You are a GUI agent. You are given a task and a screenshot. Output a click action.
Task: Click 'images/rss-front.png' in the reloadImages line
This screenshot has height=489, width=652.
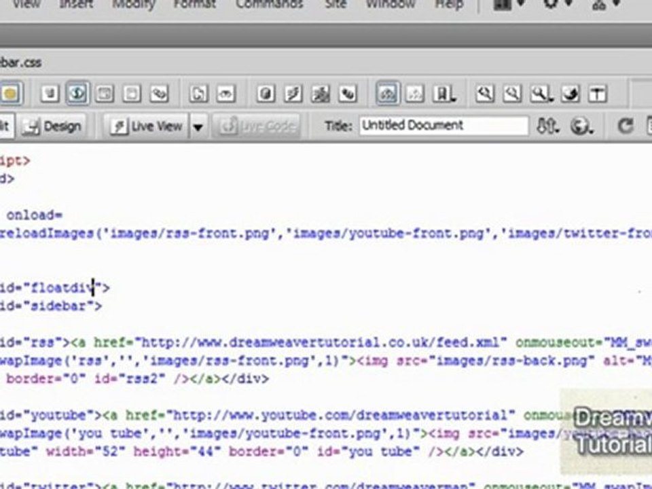click(x=189, y=233)
